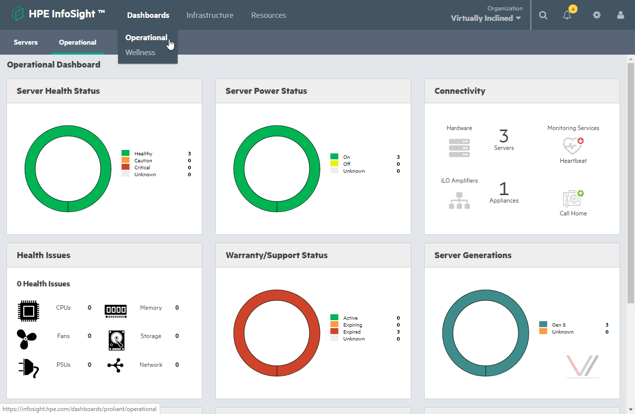Switch to the Operational tab
The height and width of the screenshot is (414, 635).
pyautogui.click(x=78, y=43)
